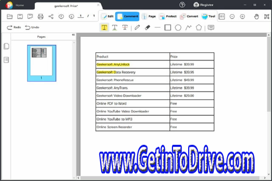Click the current page number field

[x=81, y=16]
